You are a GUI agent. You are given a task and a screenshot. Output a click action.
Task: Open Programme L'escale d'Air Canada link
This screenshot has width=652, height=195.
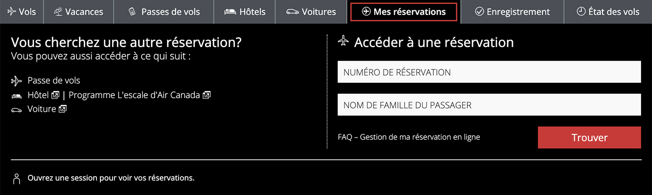point(134,95)
